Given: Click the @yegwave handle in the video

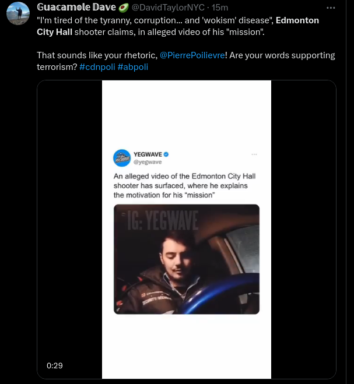Looking at the screenshot, I should pos(148,162).
